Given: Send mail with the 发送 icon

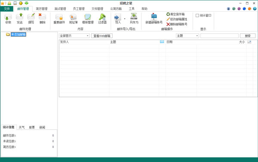Looking at the screenshot, I should point(20,19).
